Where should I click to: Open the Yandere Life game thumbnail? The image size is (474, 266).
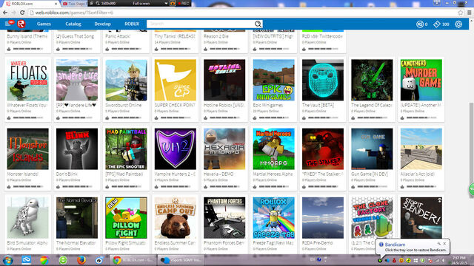(77, 80)
